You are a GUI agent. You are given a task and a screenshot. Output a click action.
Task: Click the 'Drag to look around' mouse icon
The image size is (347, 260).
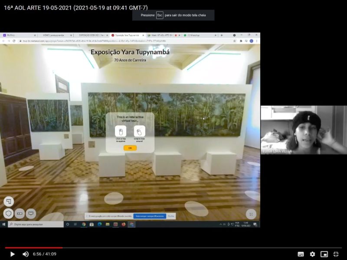click(x=139, y=132)
